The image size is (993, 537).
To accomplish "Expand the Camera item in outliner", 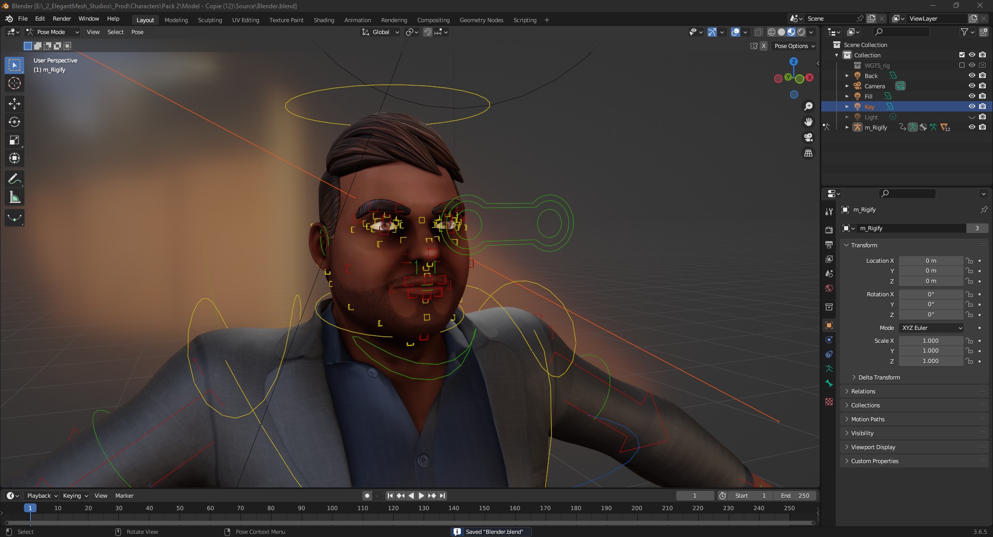I will [847, 86].
